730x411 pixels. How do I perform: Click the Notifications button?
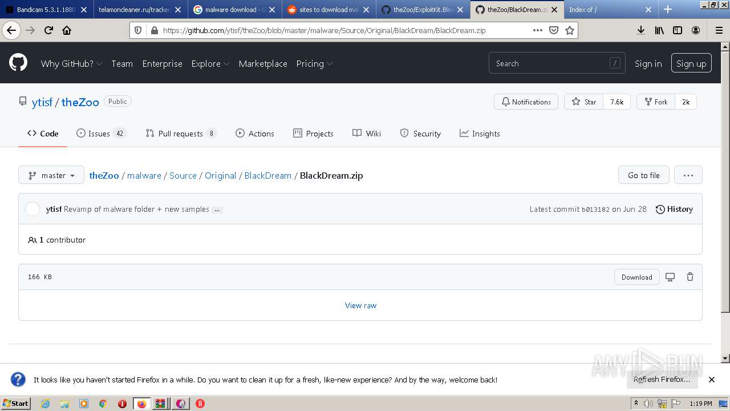(526, 102)
